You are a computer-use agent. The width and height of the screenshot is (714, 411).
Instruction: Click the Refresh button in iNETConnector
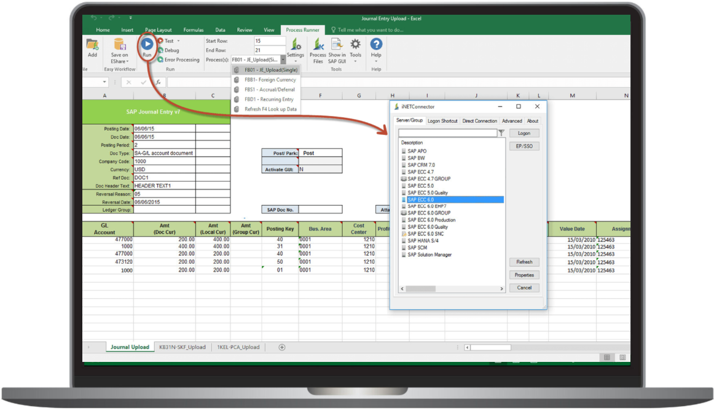[524, 262]
